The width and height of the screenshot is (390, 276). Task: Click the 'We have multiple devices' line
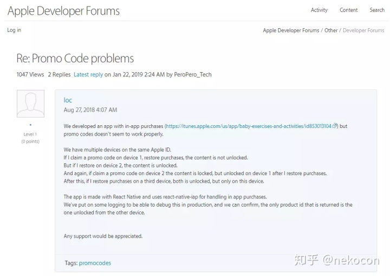(118, 150)
